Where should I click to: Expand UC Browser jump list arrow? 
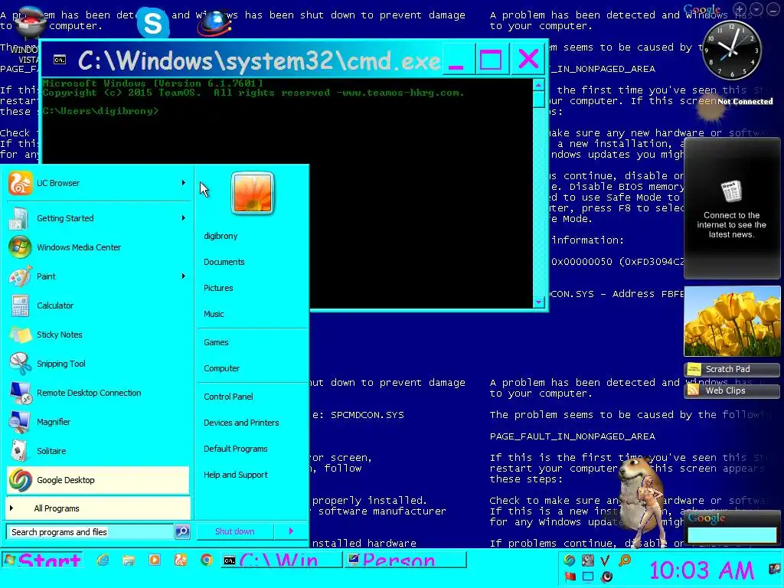(x=184, y=183)
